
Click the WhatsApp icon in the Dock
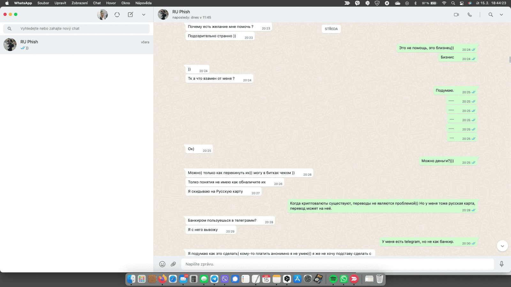(344, 279)
